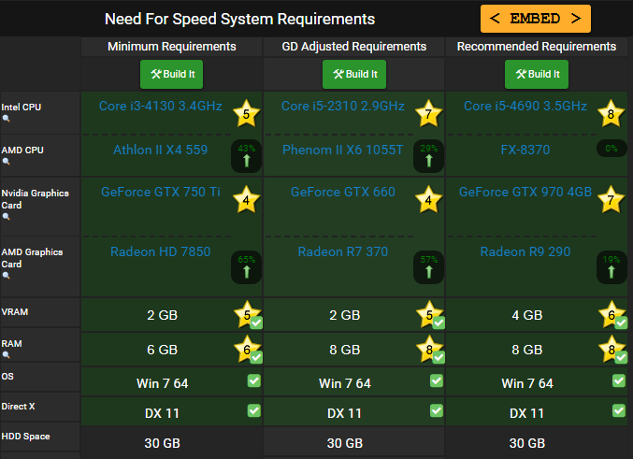The width and height of the screenshot is (633, 459).
Task: Click the OS row label
Action: pos(7,376)
